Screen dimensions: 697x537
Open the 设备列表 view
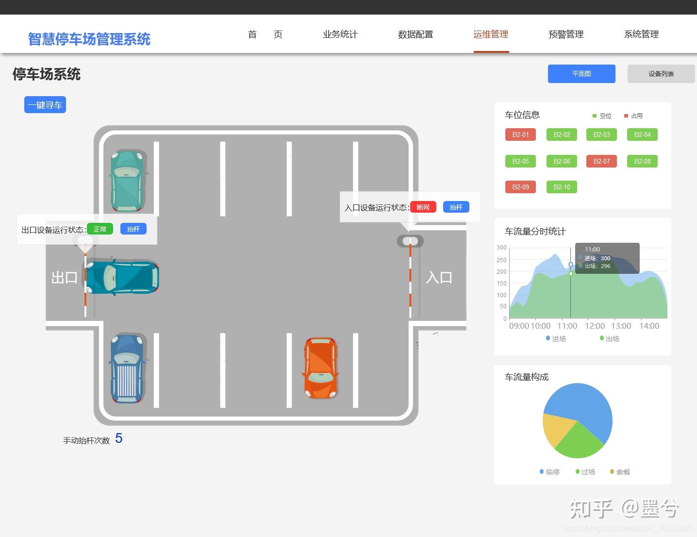point(661,73)
